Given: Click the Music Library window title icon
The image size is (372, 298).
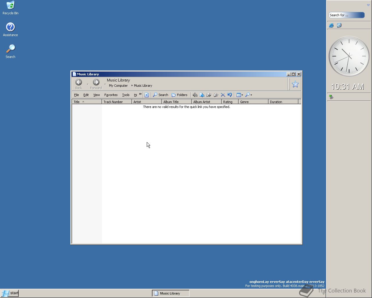Looking at the screenshot, I should (74, 74).
